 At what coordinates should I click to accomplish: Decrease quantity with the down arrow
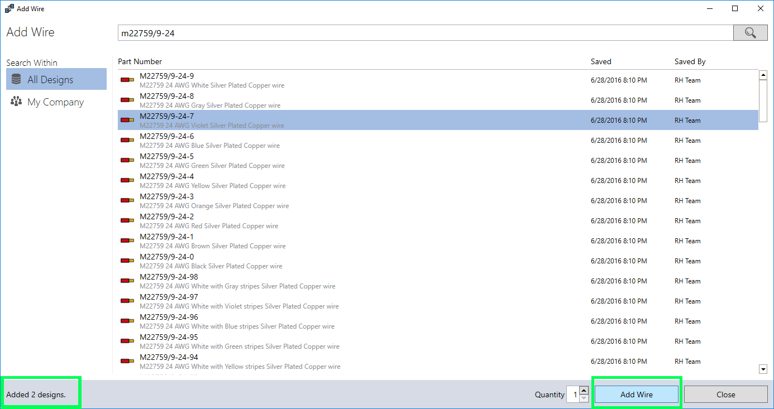584,398
